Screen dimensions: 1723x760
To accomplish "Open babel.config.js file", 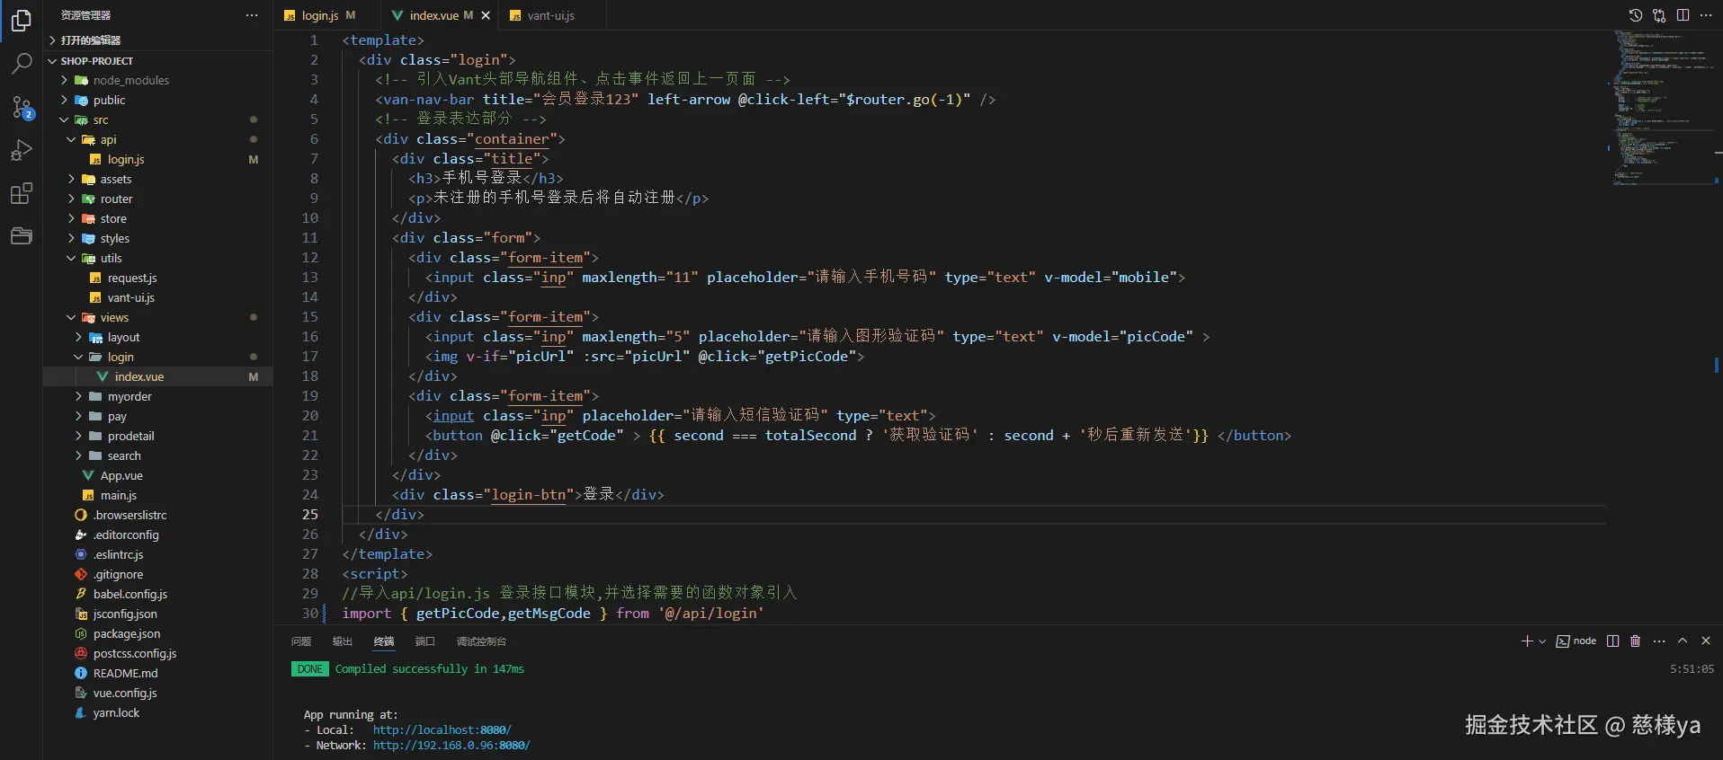I will (x=158, y=594).
